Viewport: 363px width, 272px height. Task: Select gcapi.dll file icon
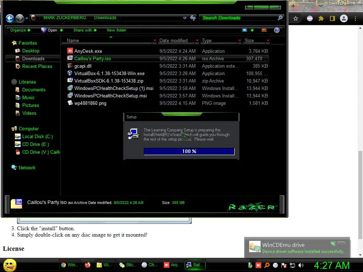click(x=70, y=66)
